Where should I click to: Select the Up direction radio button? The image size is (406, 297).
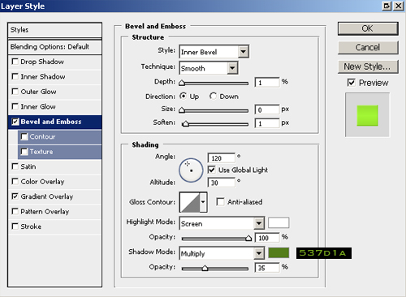click(x=184, y=96)
